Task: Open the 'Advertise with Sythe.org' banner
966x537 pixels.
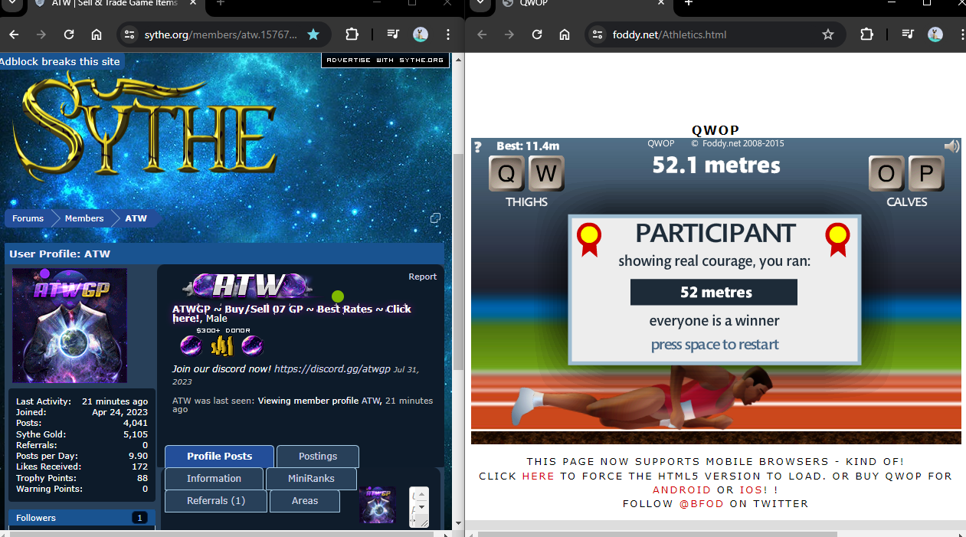Action: pos(385,60)
